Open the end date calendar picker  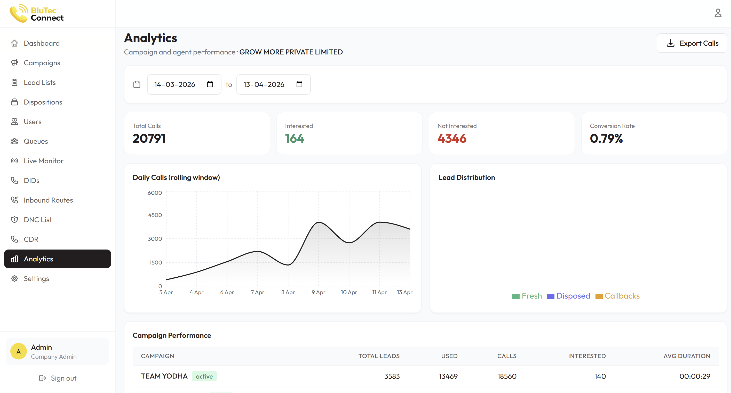click(299, 84)
